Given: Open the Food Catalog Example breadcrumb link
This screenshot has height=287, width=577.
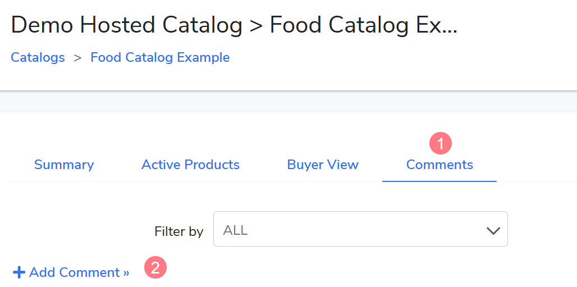Looking at the screenshot, I should coord(160,57).
